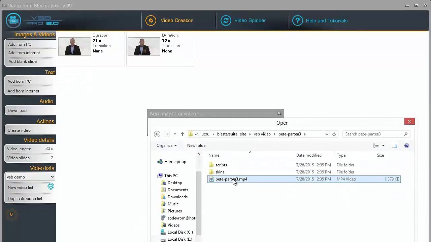Open Desktop in the navigation pane

(175, 183)
